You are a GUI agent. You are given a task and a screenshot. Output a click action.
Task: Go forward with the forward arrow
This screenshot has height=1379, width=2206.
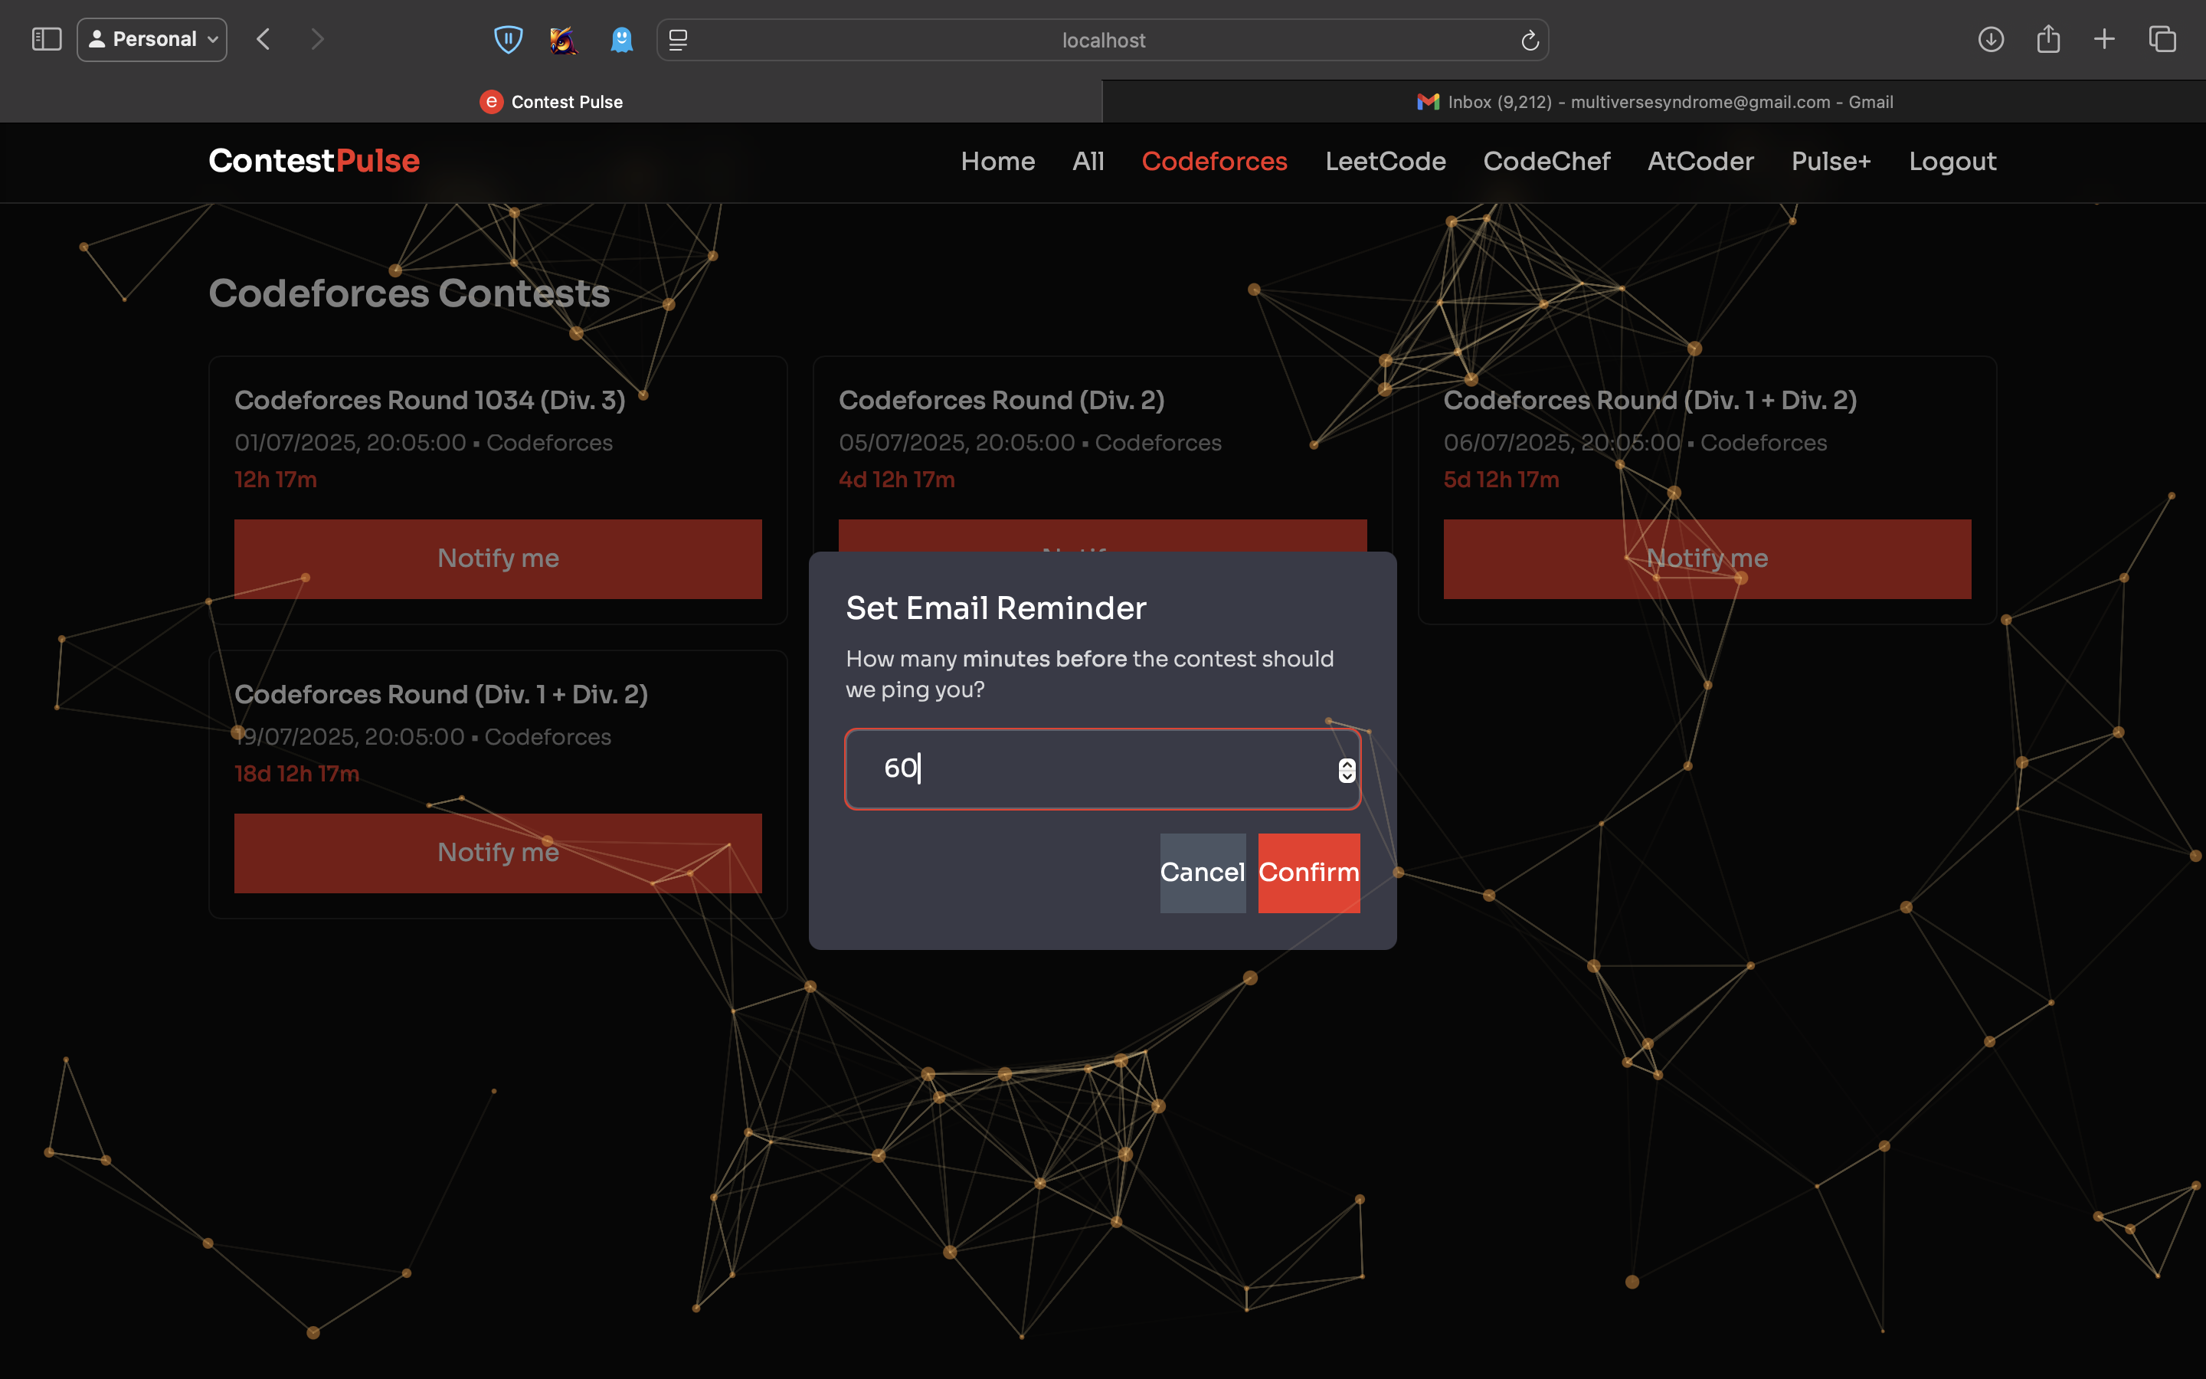click(316, 39)
